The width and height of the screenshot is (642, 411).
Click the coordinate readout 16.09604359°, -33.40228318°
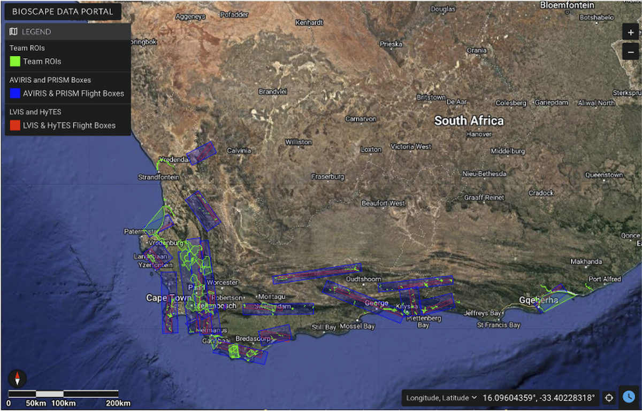[x=539, y=398]
